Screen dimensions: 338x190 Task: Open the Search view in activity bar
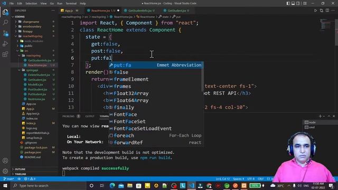5,22
